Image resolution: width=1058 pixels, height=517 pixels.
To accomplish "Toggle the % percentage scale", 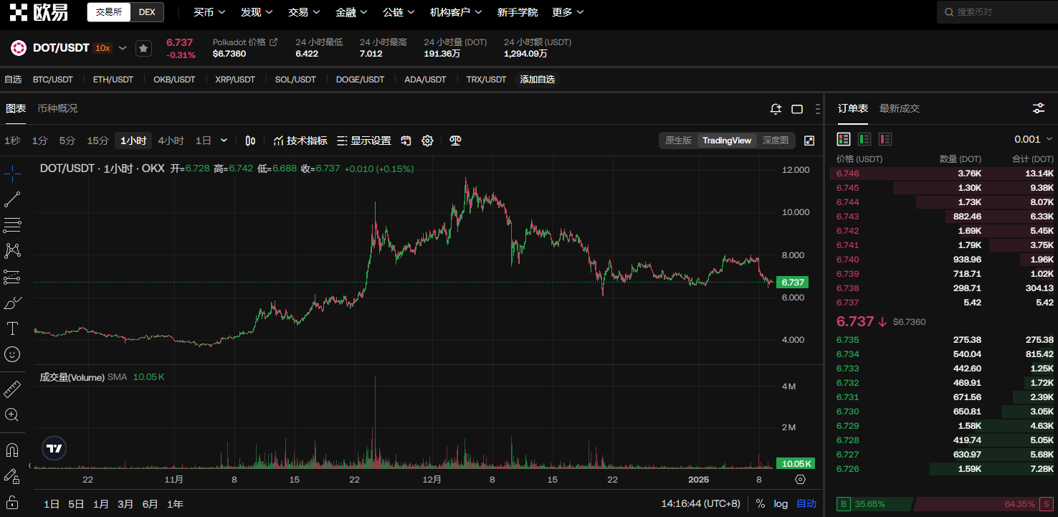I will pyautogui.click(x=760, y=504).
